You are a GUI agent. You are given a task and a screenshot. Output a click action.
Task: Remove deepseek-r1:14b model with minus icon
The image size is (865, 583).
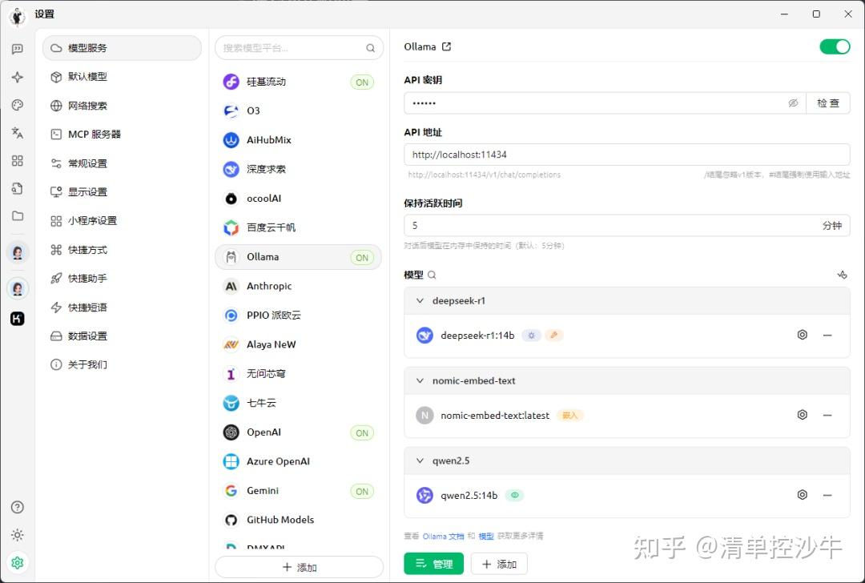pyautogui.click(x=827, y=335)
